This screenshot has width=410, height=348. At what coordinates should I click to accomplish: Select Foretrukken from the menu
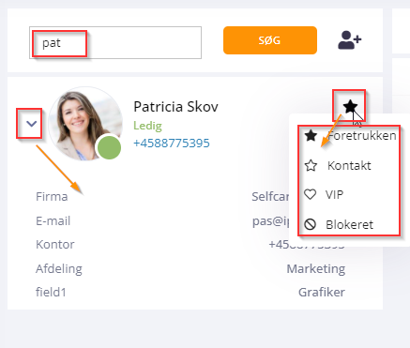tap(349, 136)
